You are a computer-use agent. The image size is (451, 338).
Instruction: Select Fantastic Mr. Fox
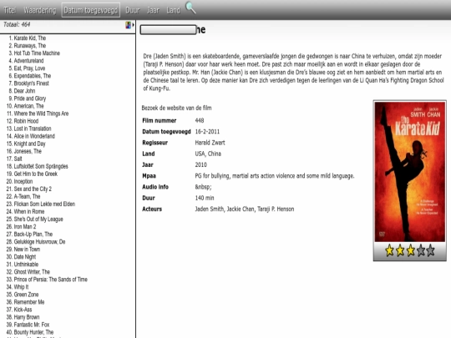(x=32, y=325)
